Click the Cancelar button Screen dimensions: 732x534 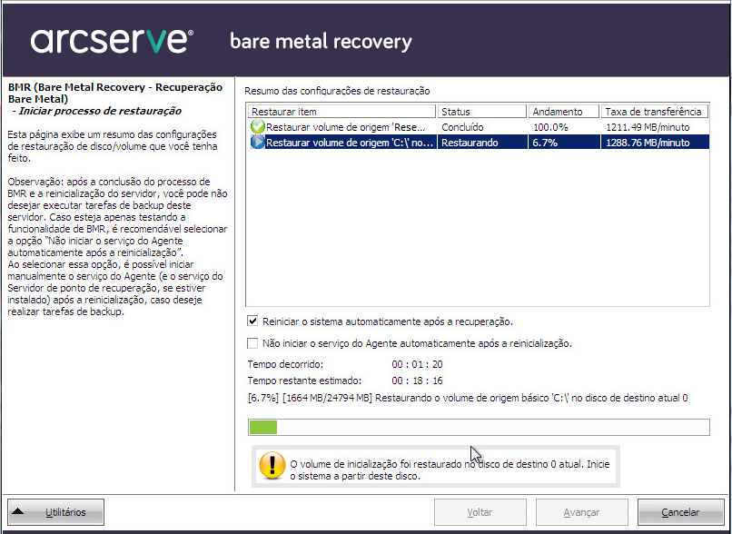[680, 512]
